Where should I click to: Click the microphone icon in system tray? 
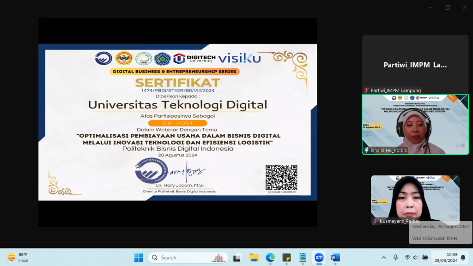[x=396, y=257]
